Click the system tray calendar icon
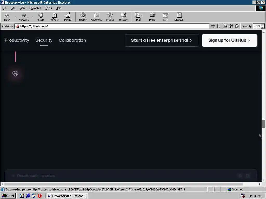 click(243, 196)
